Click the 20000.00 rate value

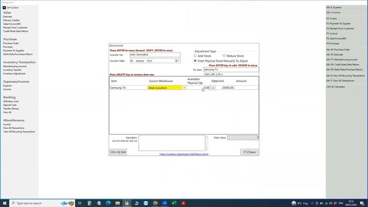228,88
